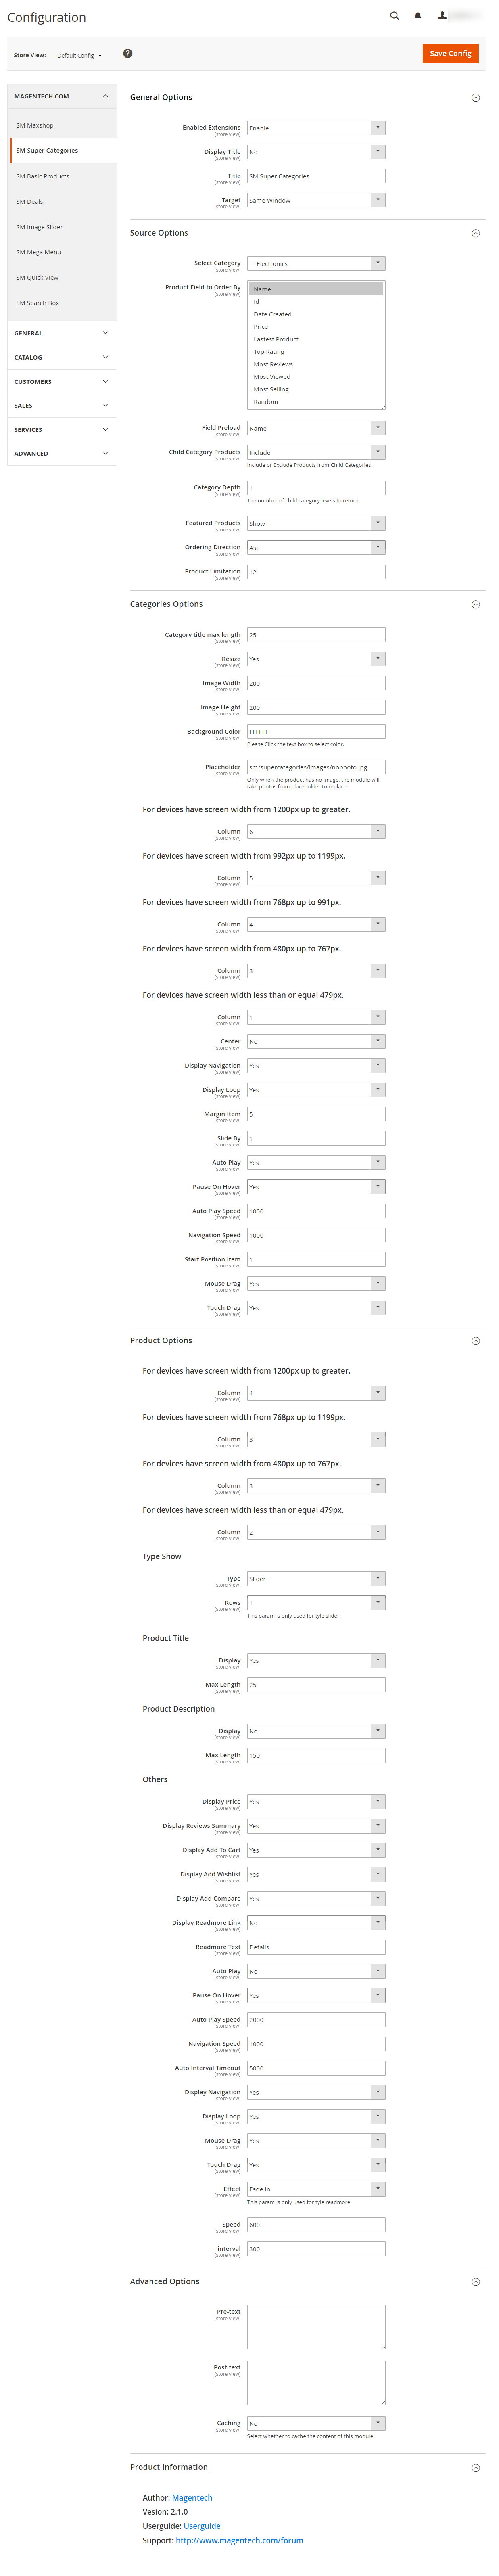The width and height of the screenshot is (499, 2576).
Task: Open the Userguide link
Action: (x=202, y=2526)
